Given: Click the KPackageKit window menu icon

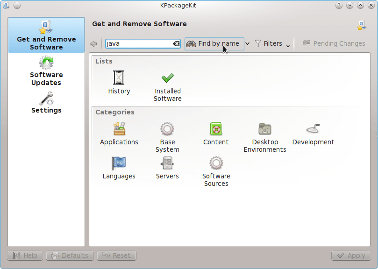Looking at the screenshot, I should (x=6, y=5).
